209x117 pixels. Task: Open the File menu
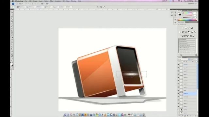click(x=26, y=1)
